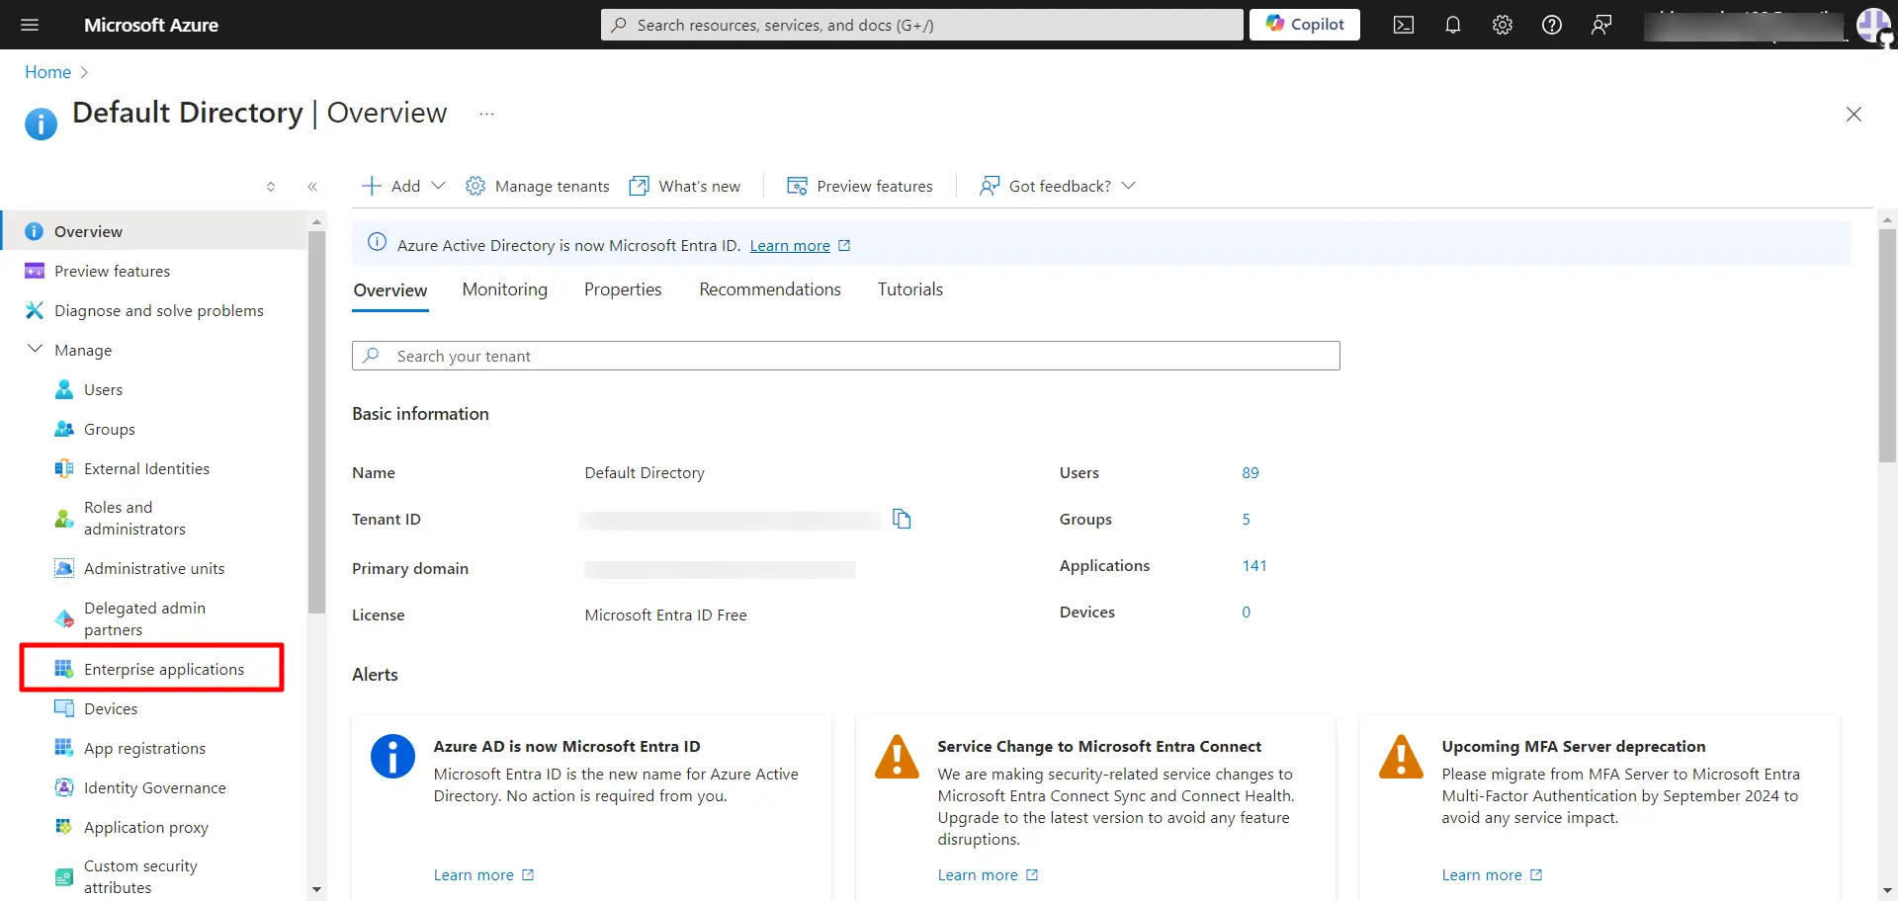The height and width of the screenshot is (901, 1898).
Task: Click the Microsoft Entra ID Free license text
Action: point(665,615)
